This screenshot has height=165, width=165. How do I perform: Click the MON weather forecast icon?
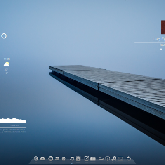pos(7,64)
